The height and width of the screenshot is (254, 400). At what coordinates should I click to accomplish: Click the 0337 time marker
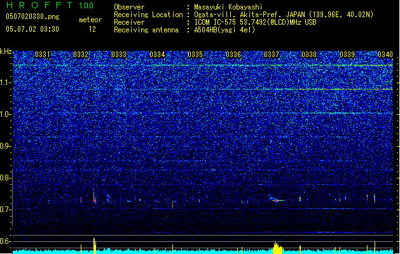[272, 55]
